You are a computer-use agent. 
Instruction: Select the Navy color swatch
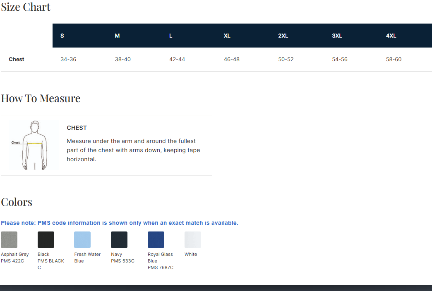coord(119,240)
